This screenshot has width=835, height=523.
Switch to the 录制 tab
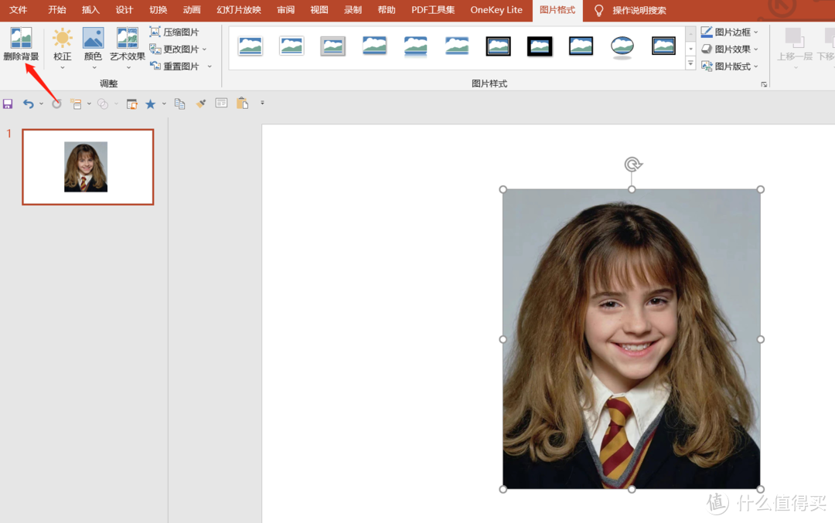click(x=353, y=10)
